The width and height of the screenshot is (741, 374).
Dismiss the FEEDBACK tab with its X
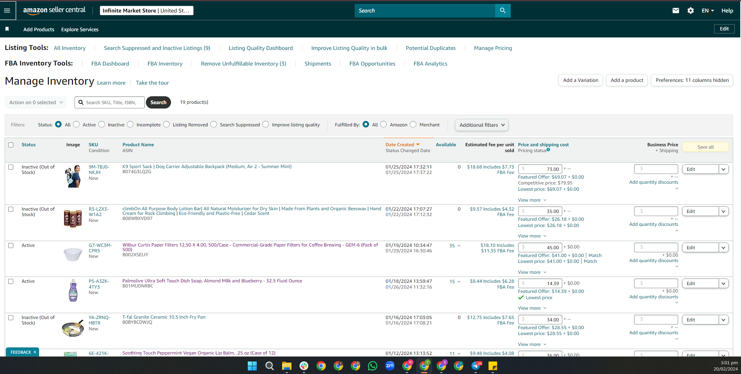click(x=35, y=352)
